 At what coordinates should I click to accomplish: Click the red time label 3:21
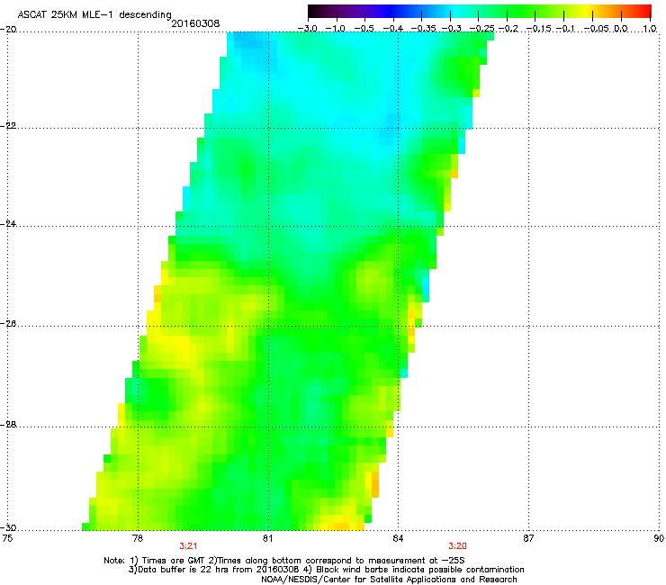188,546
